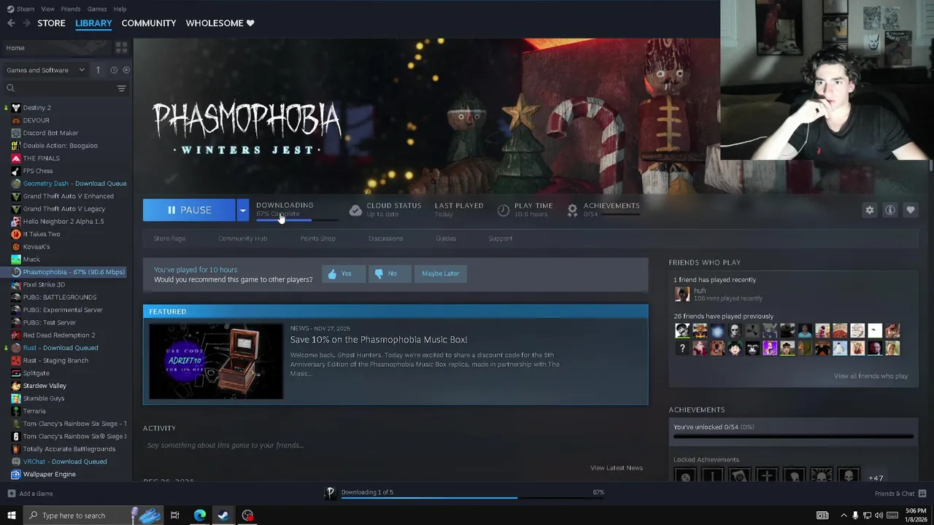Switch to collections grid view icon
This screenshot has height=525, width=934.
click(122, 47)
